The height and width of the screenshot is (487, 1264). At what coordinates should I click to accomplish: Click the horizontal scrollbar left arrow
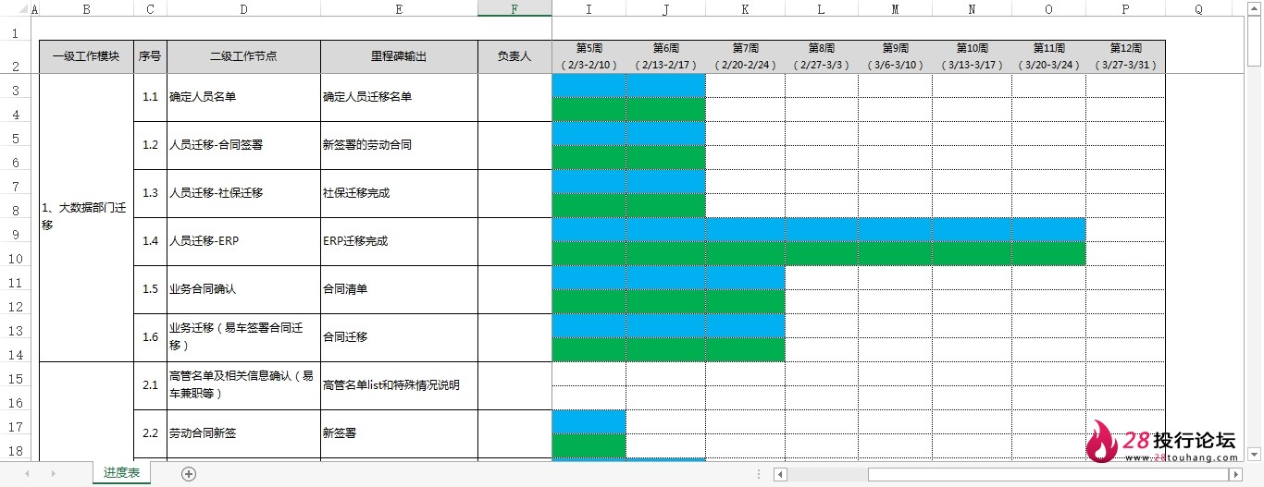coord(782,474)
